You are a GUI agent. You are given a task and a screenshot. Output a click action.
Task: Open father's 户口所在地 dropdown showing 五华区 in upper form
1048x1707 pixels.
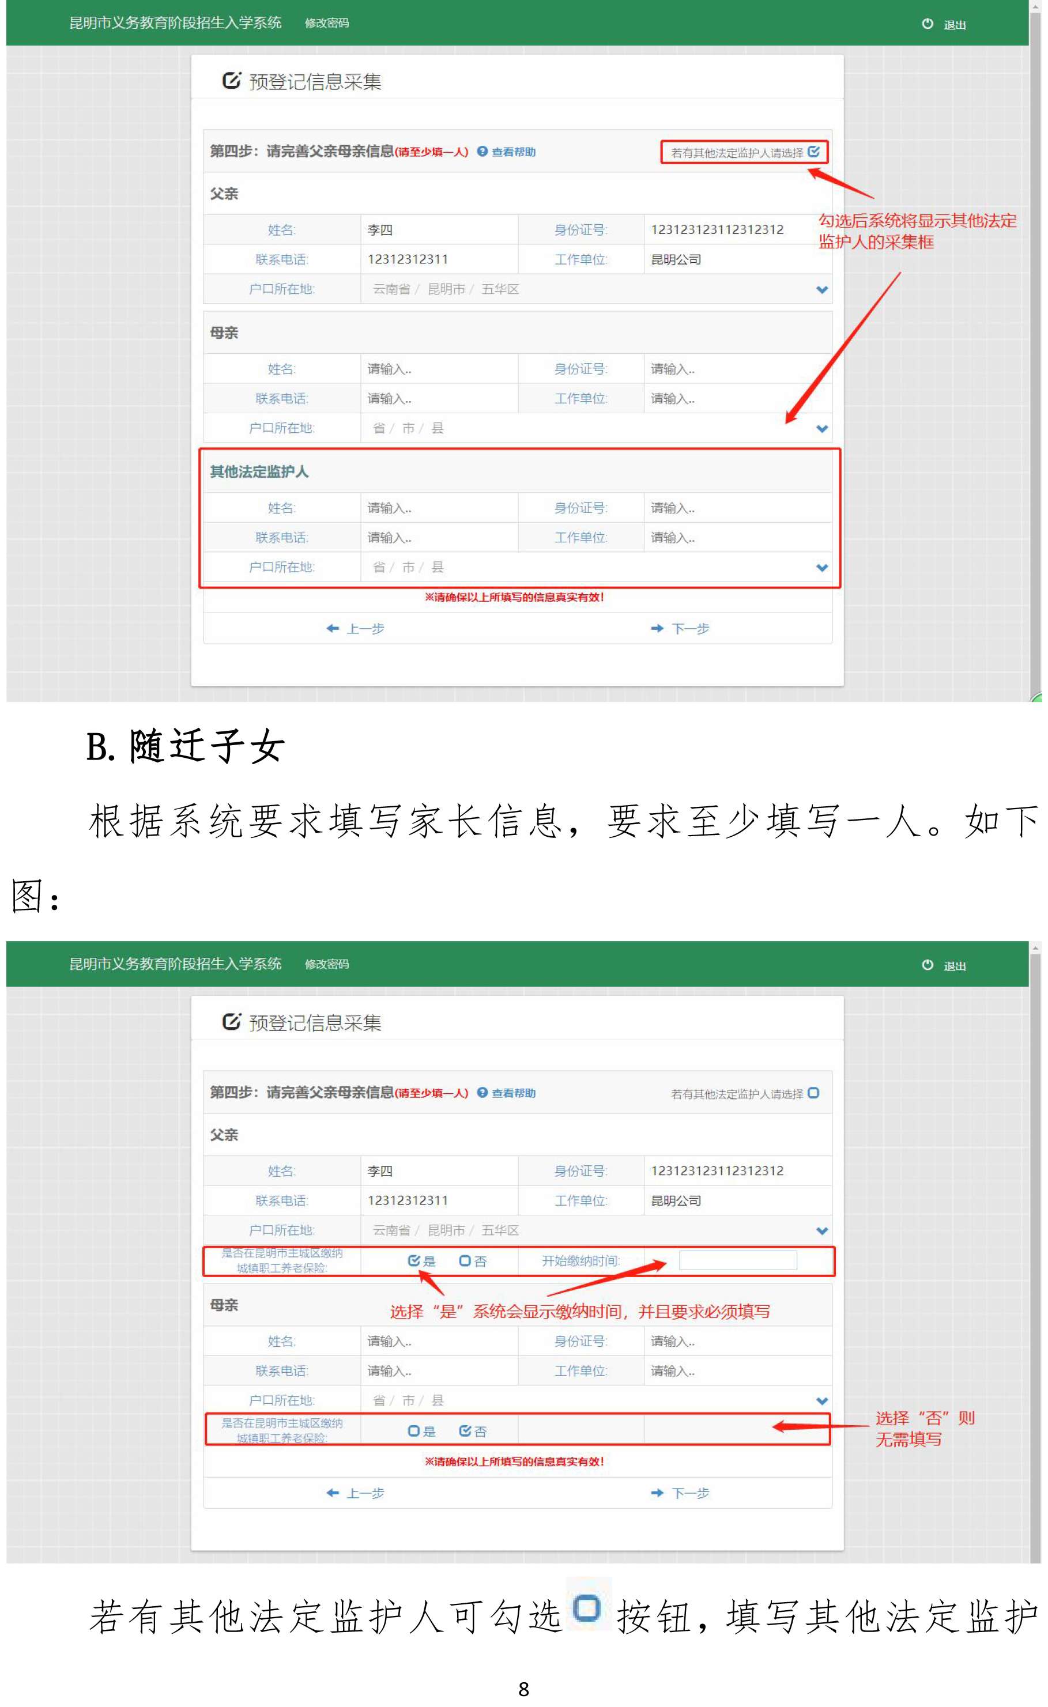(x=822, y=289)
